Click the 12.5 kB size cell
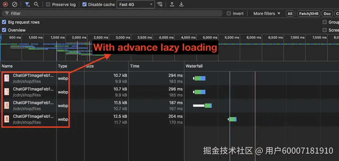The width and height of the screenshot is (339, 161). (121, 116)
